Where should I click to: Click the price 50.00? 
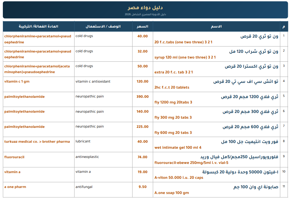(142, 66)
